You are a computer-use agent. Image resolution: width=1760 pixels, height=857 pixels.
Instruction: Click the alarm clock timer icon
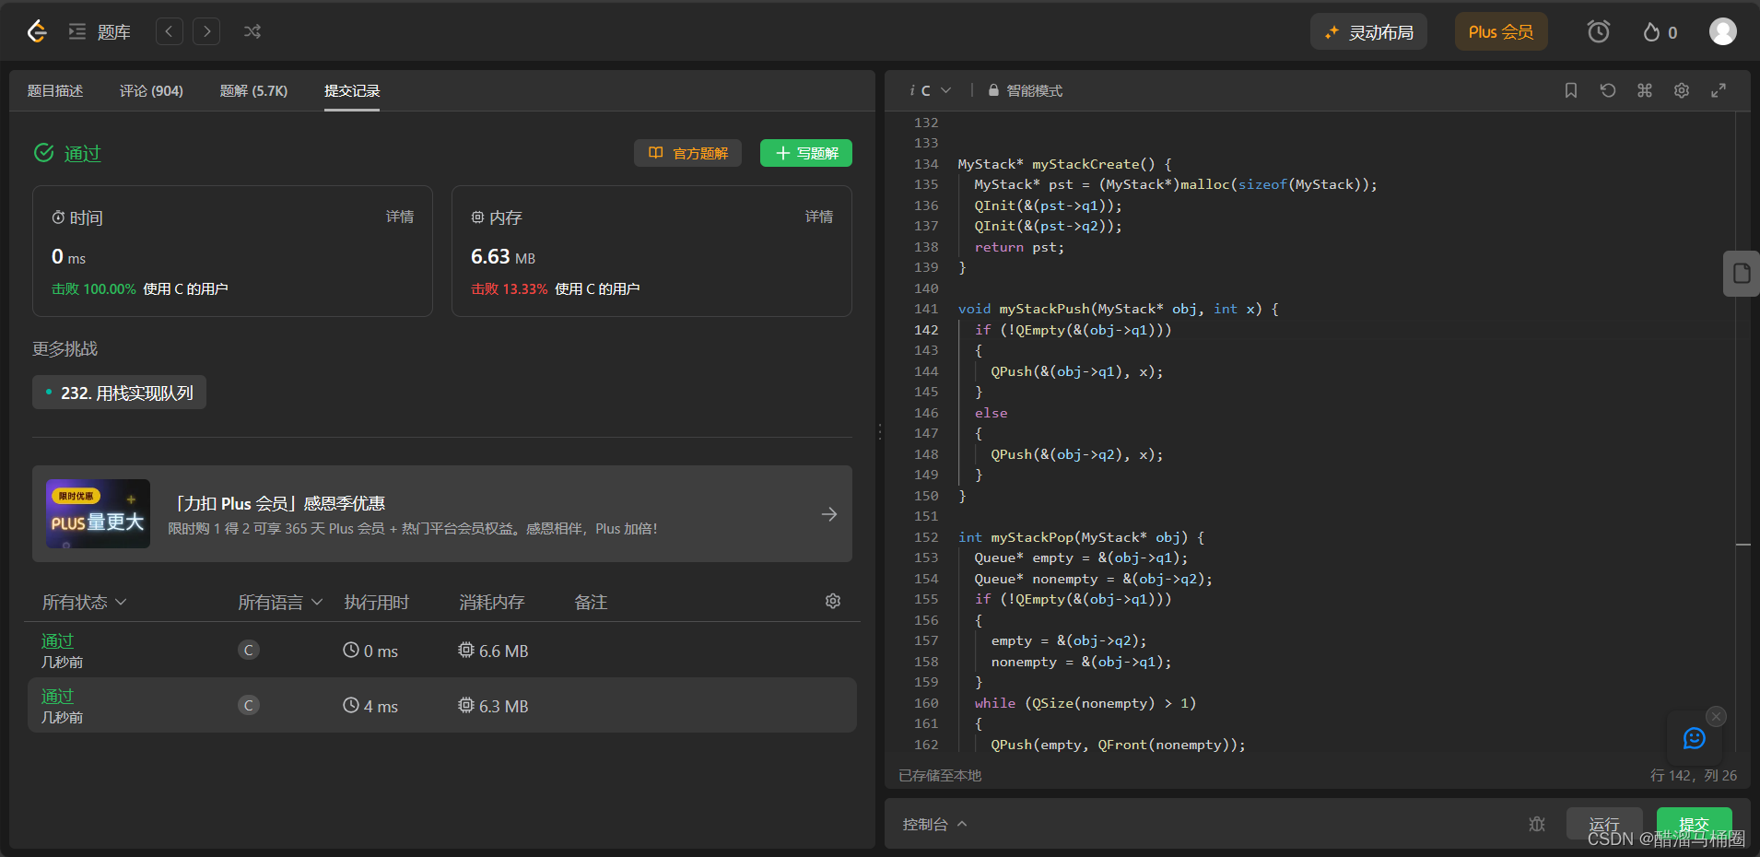[x=1598, y=30]
